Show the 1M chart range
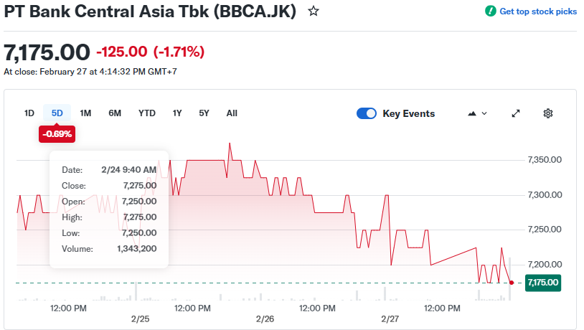Image resolution: width=584 pixels, height=330 pixels. coord(85,113)
